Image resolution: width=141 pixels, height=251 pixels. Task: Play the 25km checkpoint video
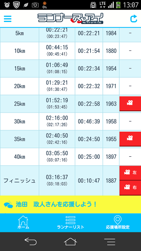[x=130, y=103]
